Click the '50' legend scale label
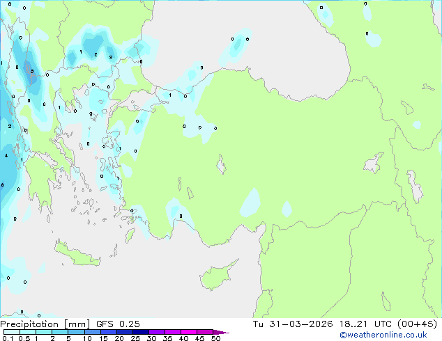 click(x=215, y=338)
